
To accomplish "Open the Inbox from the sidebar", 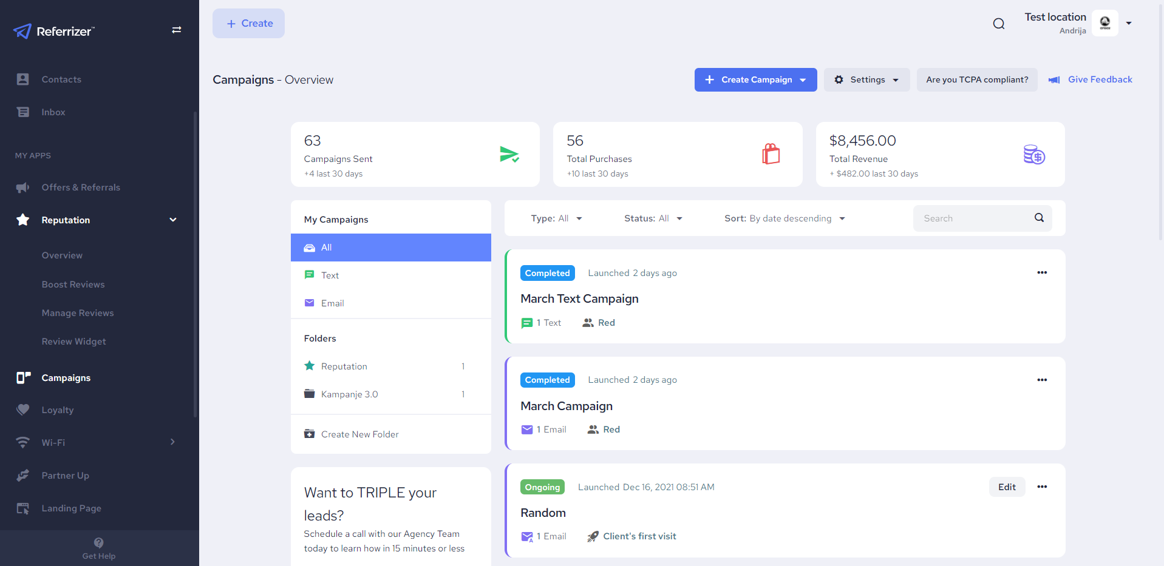I will pos(22,112).
